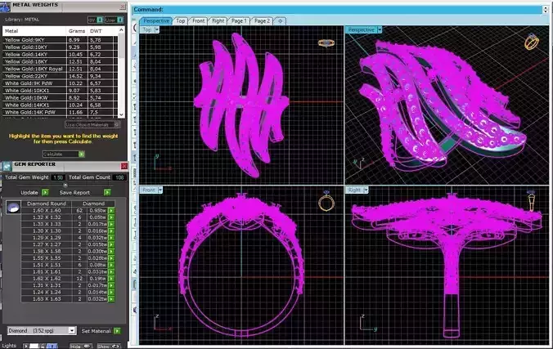Select the Yellow Gold:14KY row
This screenshot has height=349, width=553.
[x=61, y=54]
